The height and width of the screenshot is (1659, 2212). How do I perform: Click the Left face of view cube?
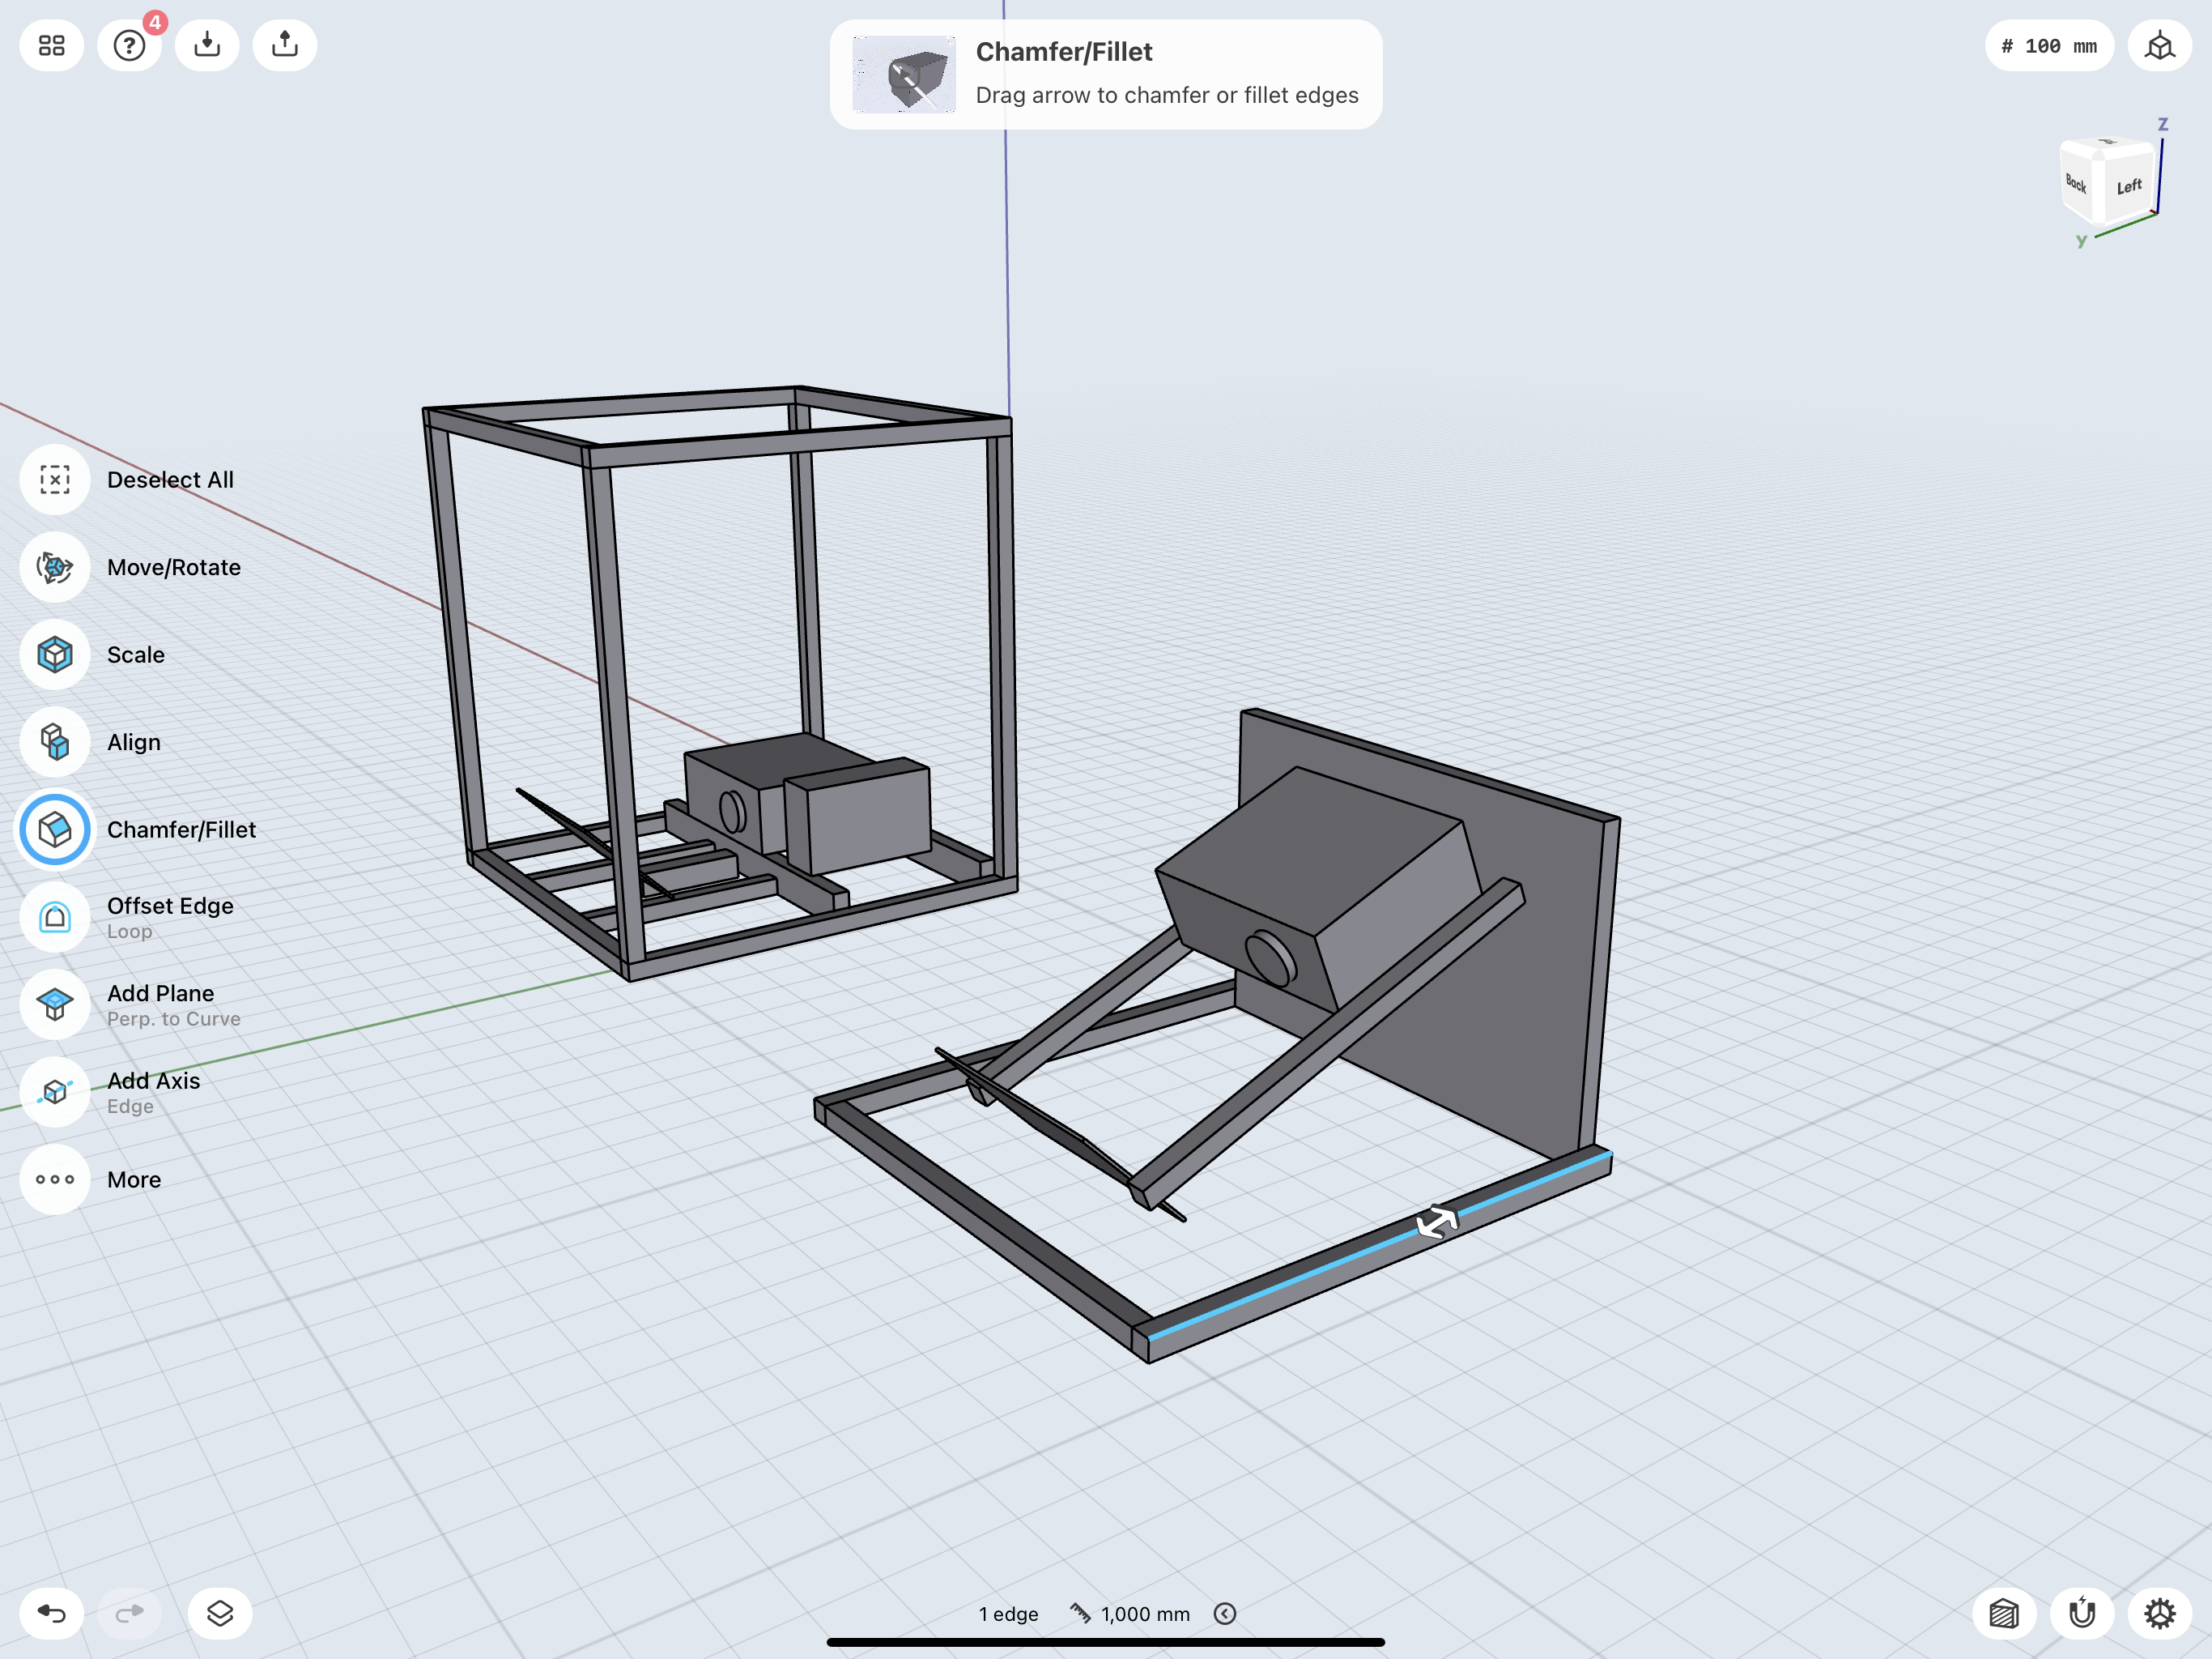pyautogui.click(x=2129, y=186)
